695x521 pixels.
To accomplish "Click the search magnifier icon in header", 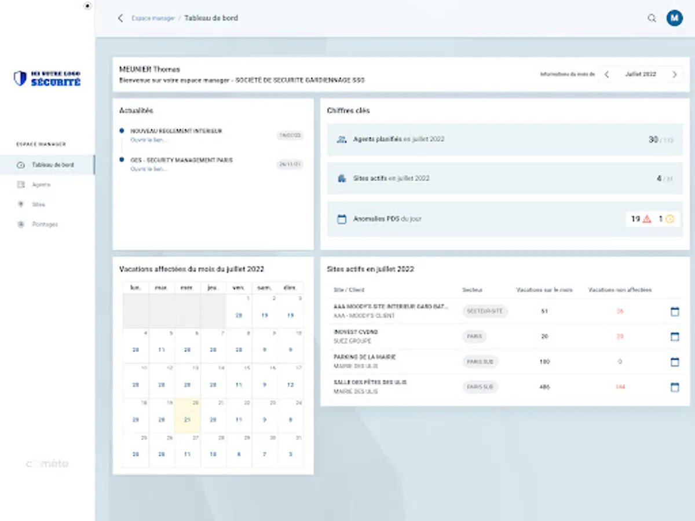I will coord(652,18).
